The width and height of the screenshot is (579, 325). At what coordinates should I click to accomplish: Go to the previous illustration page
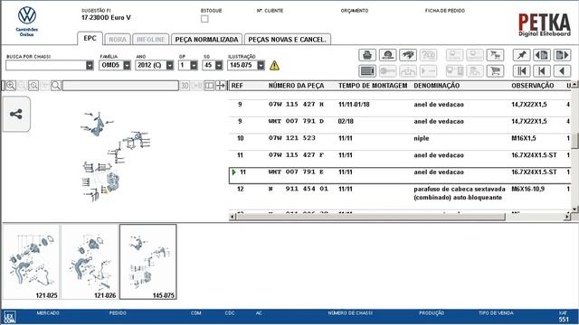click(x=542, y=55)
